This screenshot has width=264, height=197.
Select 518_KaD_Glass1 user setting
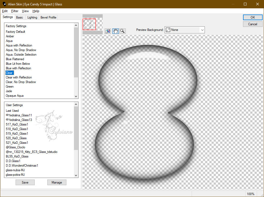click(x=17, y=129)
